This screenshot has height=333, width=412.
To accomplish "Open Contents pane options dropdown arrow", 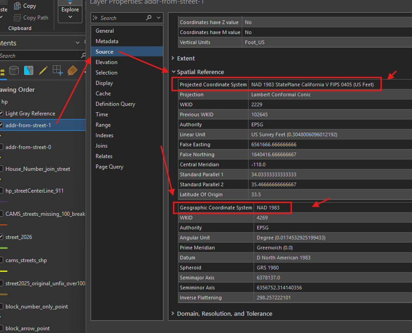I will [77, 43].
